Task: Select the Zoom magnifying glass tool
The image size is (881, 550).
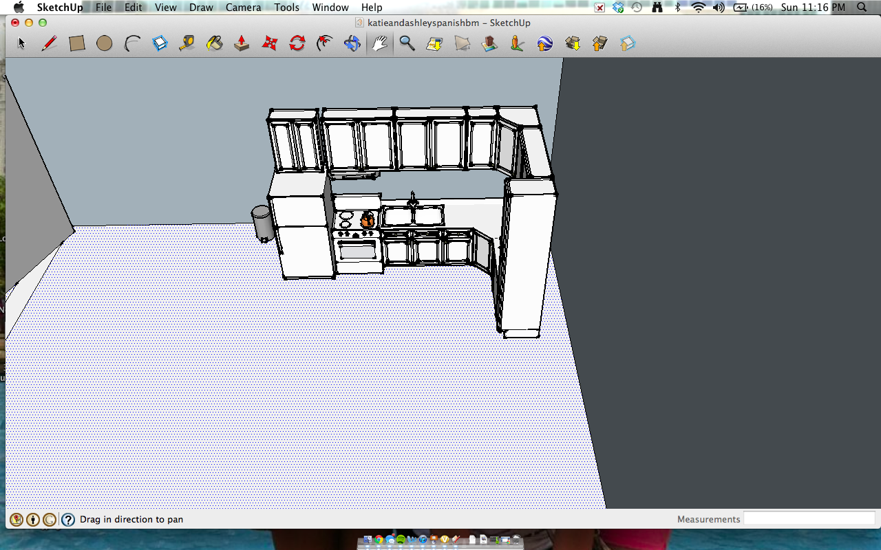Action: tap(407, 43)
